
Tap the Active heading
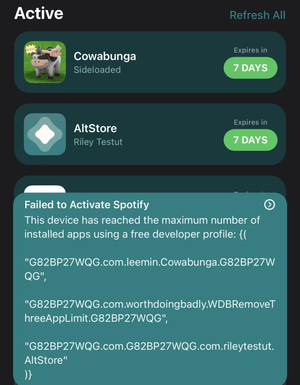pos(38,13)
